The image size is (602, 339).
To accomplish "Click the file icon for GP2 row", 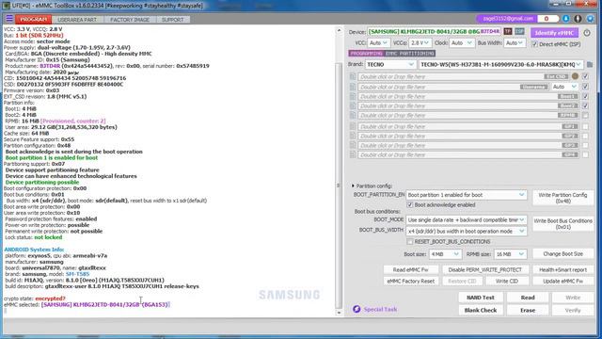I will coord(353,136).
